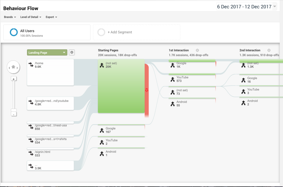The image size is (283, 187).
Task: Click Add Segment button
Action: tap(137, 32)
